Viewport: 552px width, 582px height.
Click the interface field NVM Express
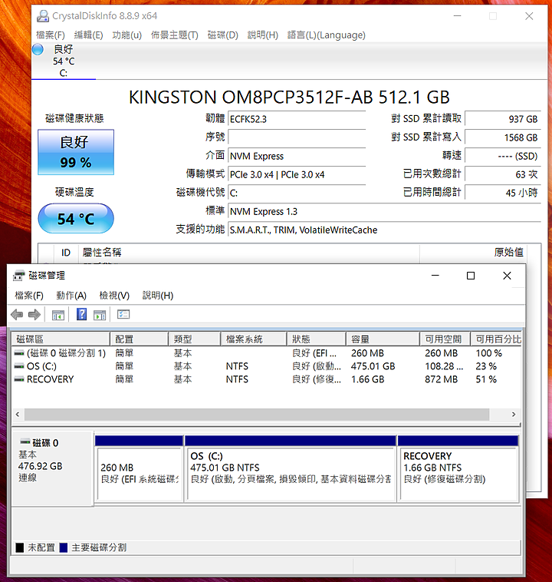click(x=297, y=156)
